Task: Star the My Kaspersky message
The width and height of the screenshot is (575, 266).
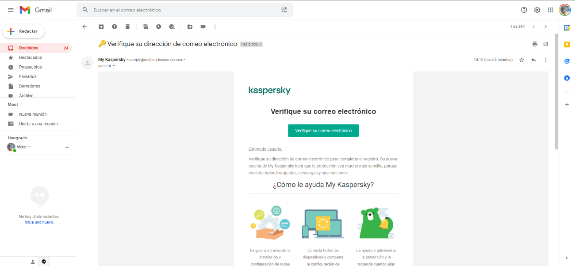Action: tap(521, 60)
